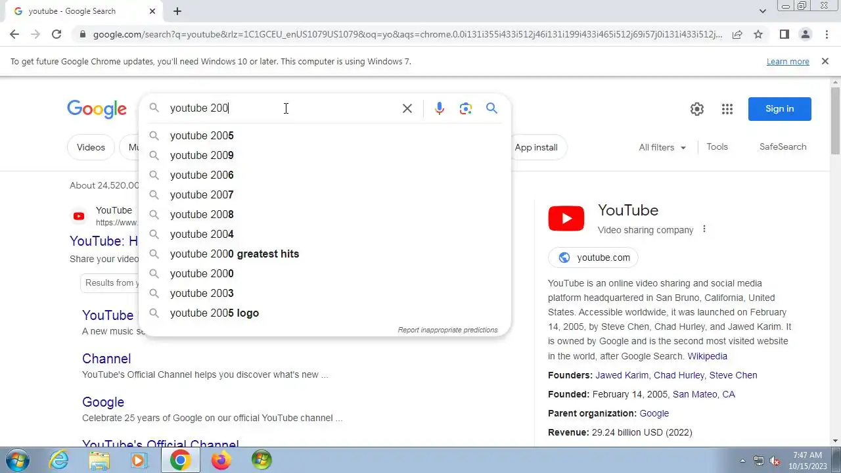Open Chrome profile avatar icon
841x473 pixels.
pos(805,34)
